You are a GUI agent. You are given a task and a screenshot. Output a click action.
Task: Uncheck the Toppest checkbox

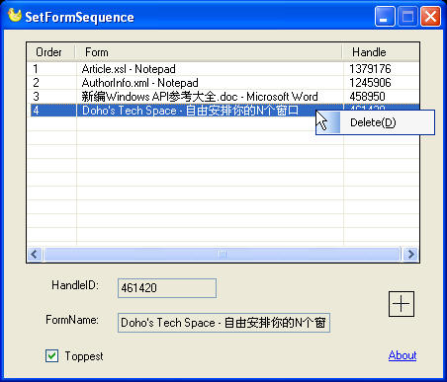51,355
